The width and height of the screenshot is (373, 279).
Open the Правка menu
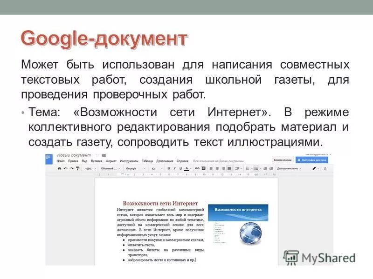73,161
